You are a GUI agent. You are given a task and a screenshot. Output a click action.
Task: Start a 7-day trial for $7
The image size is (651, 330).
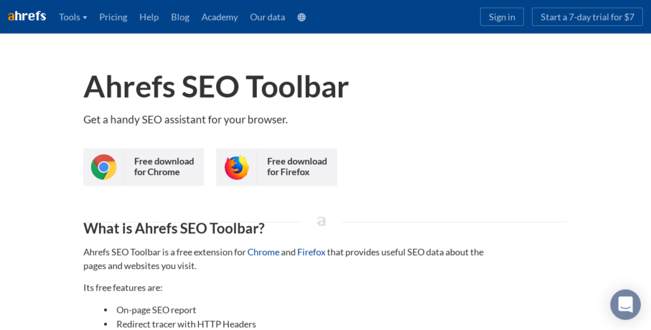pos(587,17)
